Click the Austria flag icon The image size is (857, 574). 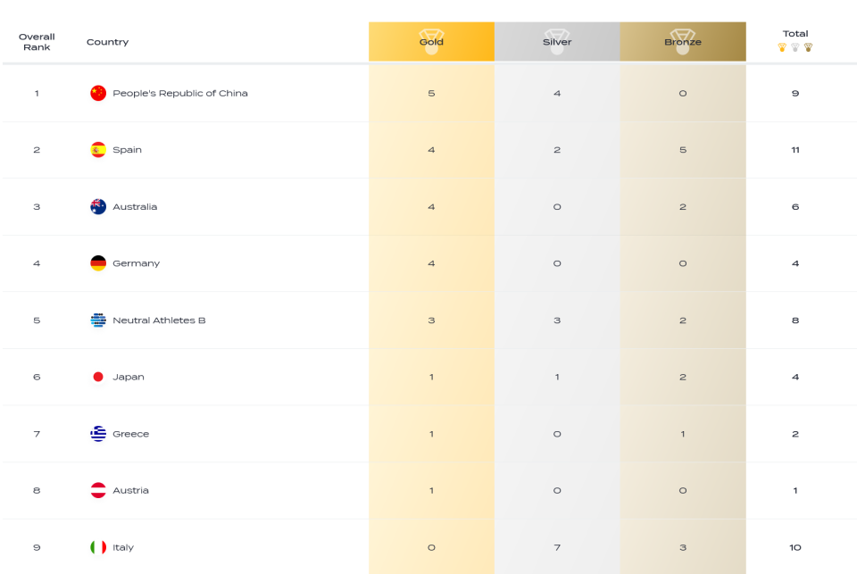pyautogui.click(x=98, y=490)
